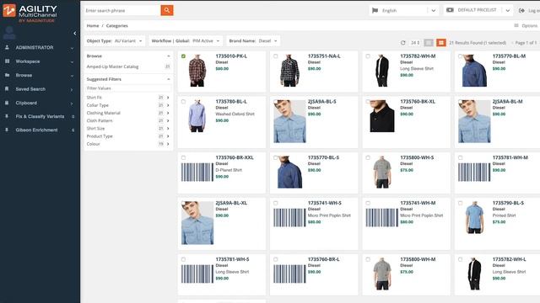Click the orange search magnifier button
This screenshot has width=540, height=303.
point(167,10)
